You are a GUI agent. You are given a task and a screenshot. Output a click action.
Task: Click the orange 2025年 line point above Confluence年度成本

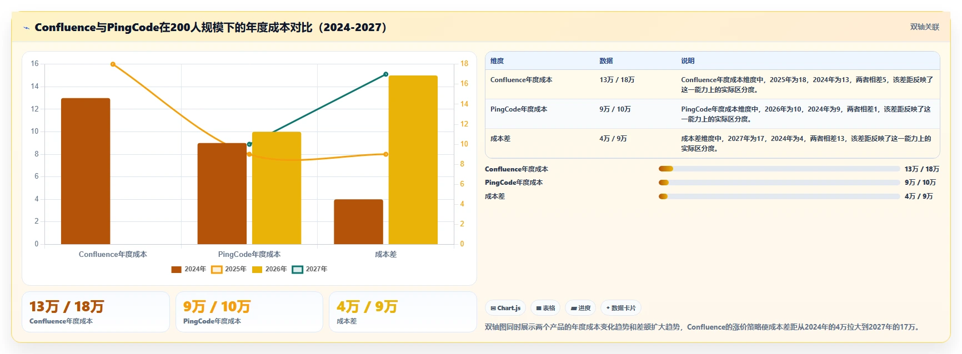pyautogui.click(x=113, y=64)
